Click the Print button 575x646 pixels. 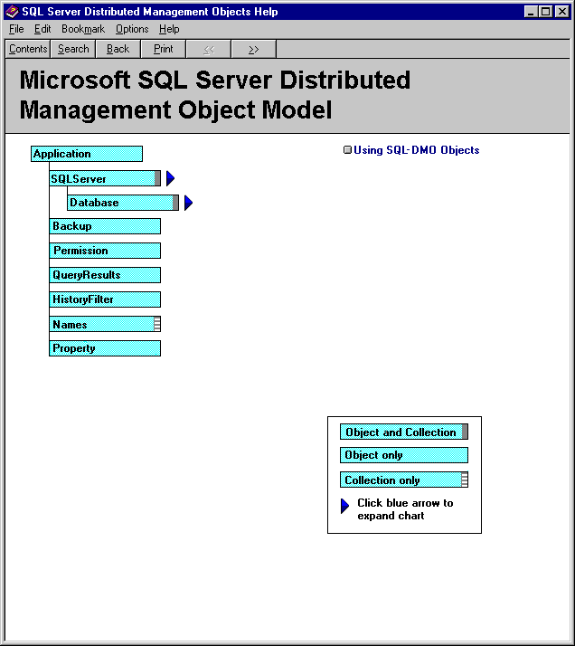(164, 49)
